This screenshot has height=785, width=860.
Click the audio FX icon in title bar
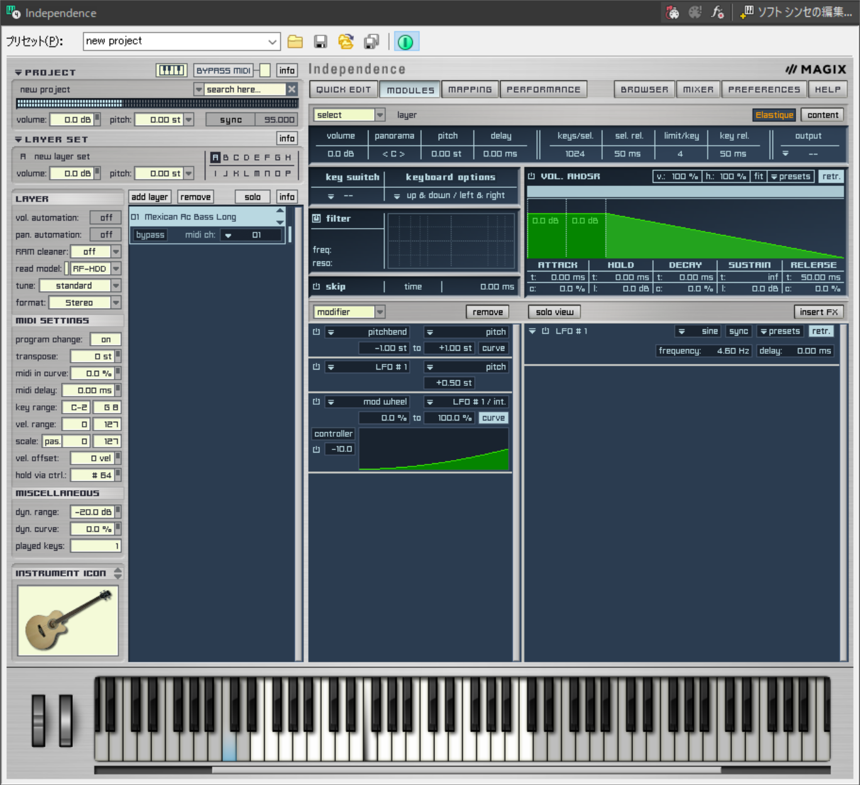(x=717, y=12)
